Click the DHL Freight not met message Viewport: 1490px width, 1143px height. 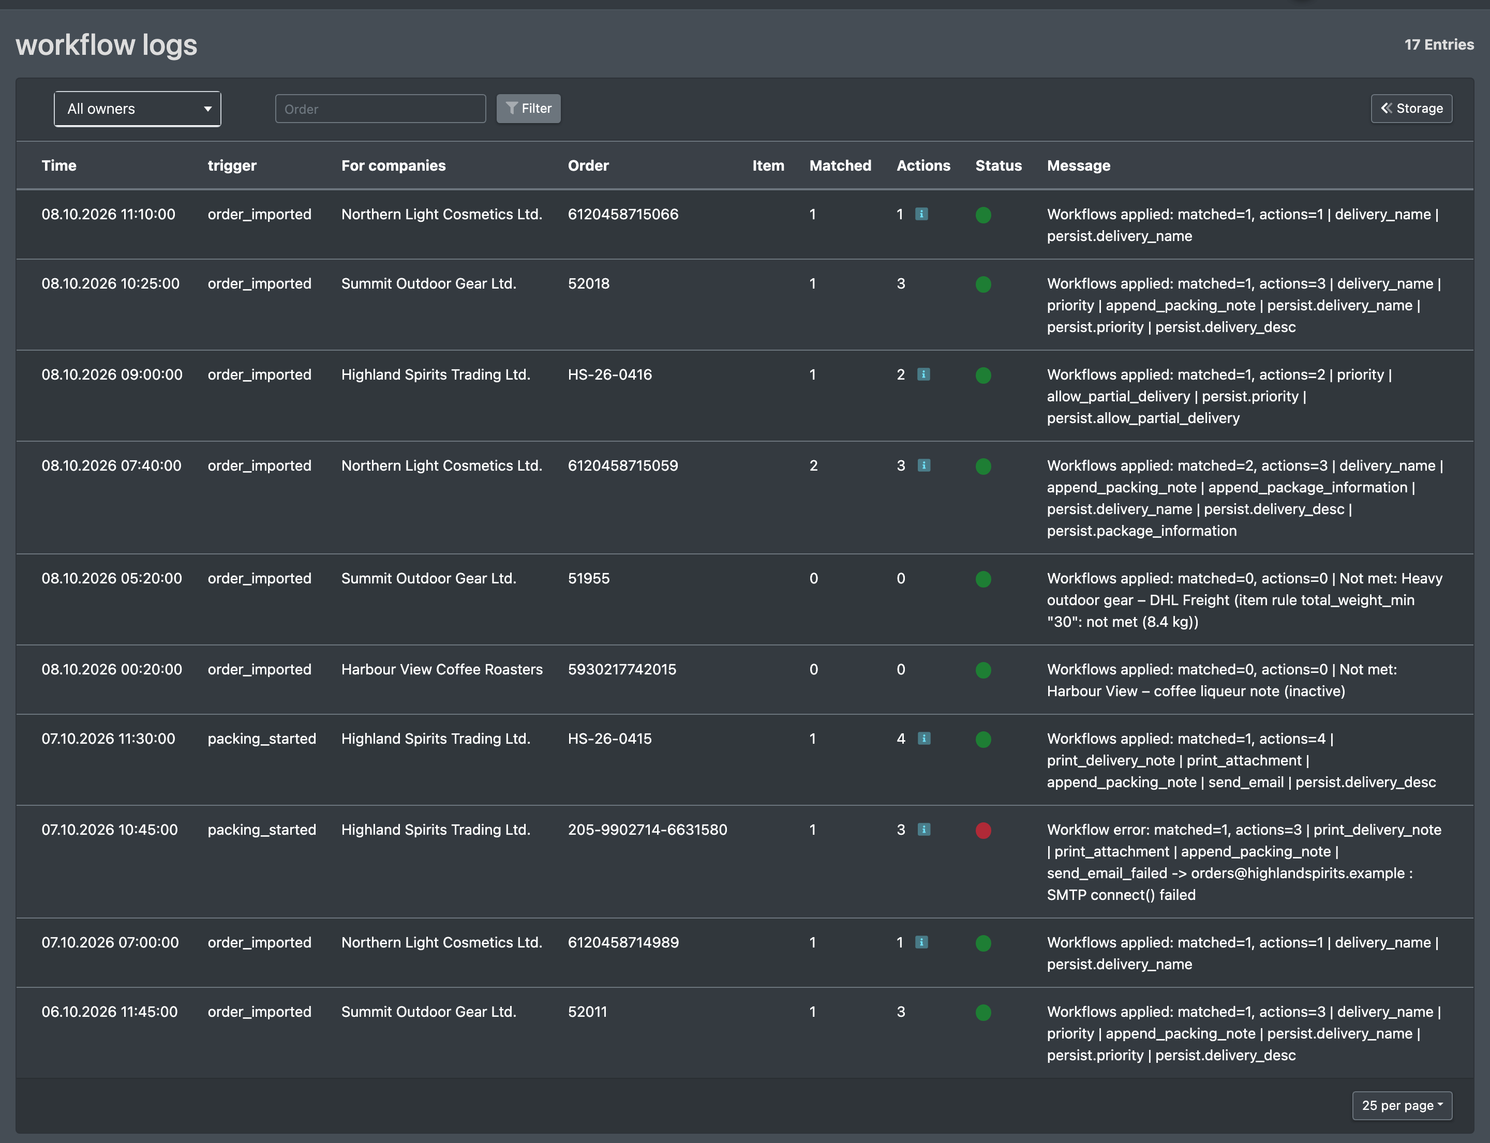click(x=1244, y=600)
